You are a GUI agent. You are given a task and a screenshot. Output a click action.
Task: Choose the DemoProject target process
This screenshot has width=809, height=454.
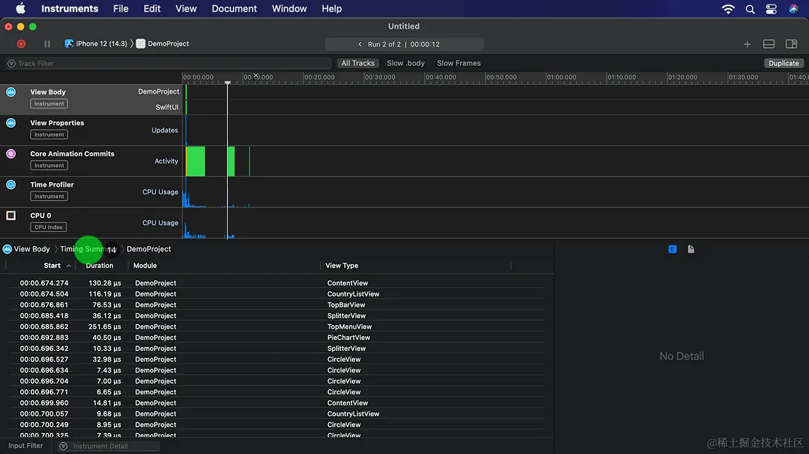[x=163, y=44]
